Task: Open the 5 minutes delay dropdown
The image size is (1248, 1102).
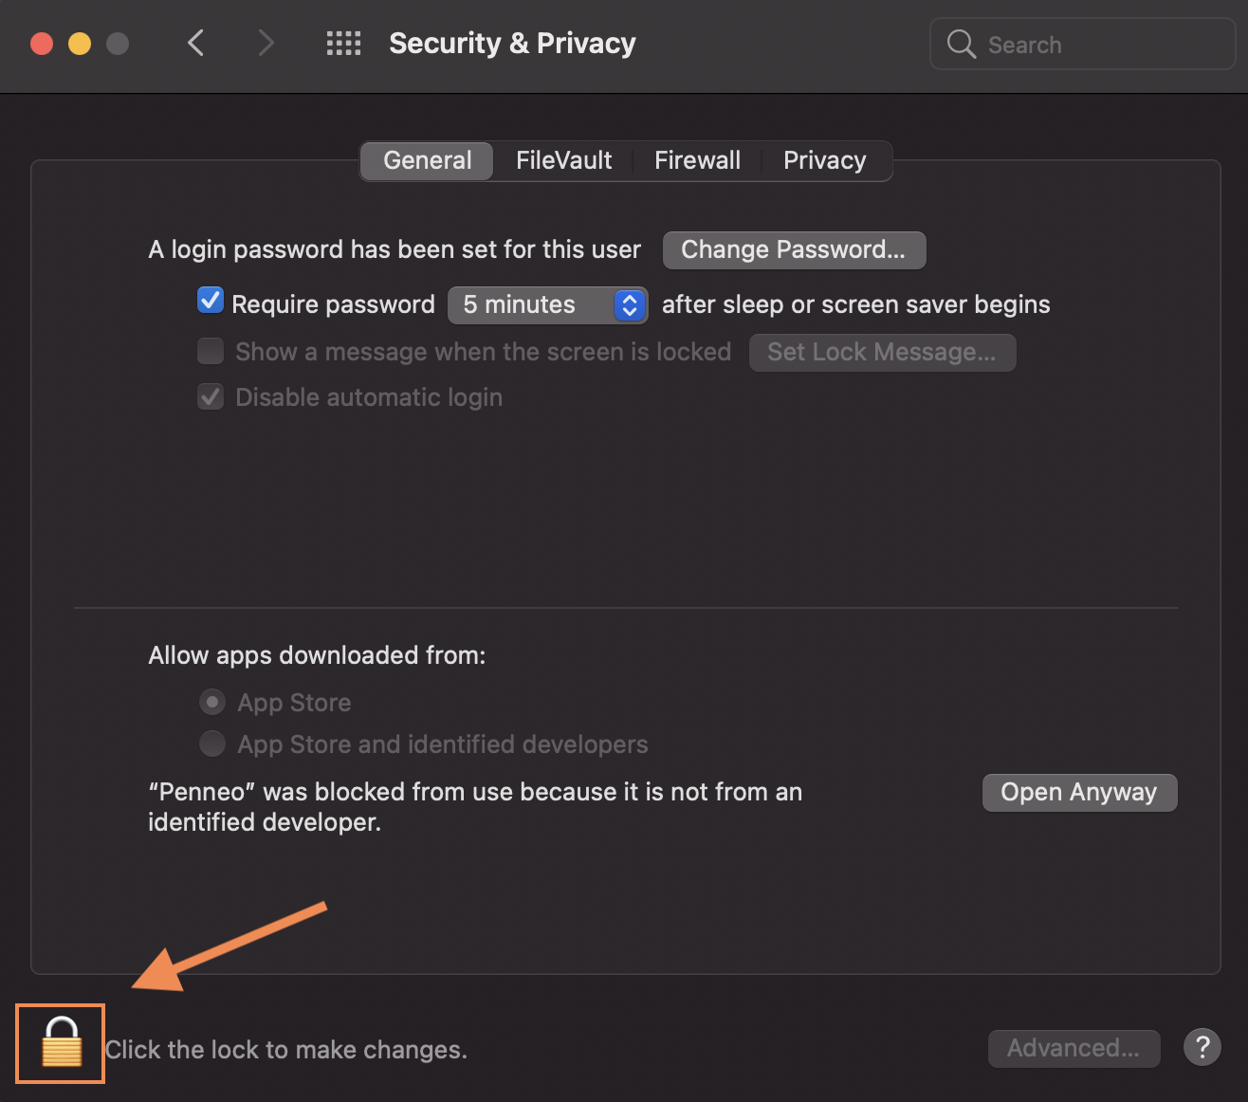Action: coord(548,304)
